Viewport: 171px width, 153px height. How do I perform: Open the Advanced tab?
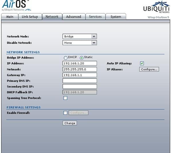coord(73,17)
